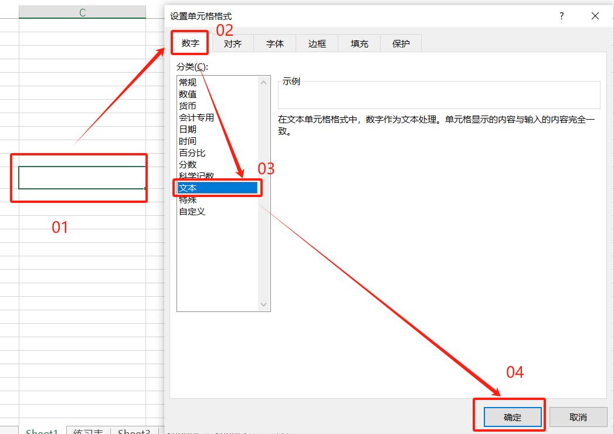Cancel the dialog with 取消

[578, 416]
